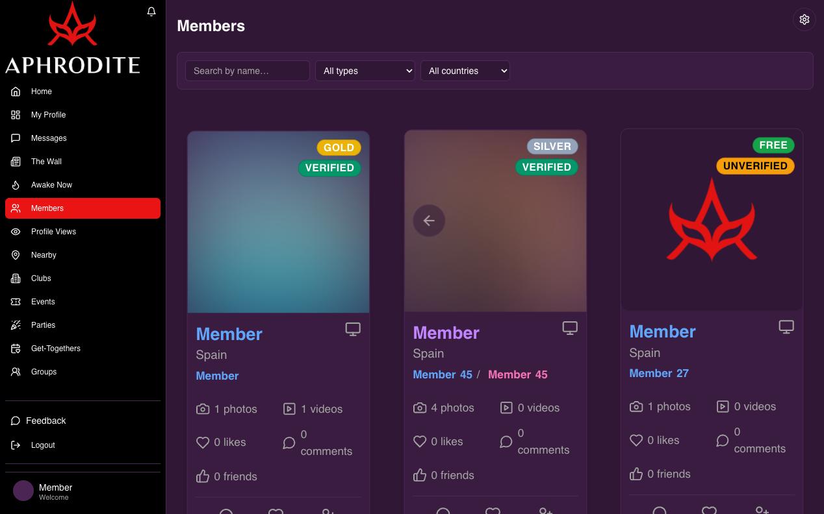Go to Home in sidebar
This screenshot has height=514, width=824.
click(83, 92)
